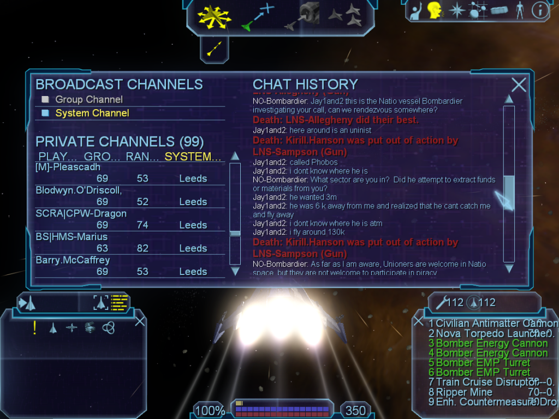This screenshot has width=559, height=419.
Task: Filter contacts by ship icon
Action: tap(53, 328)
